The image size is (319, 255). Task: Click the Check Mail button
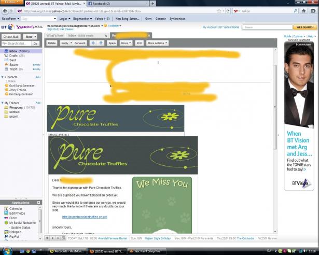click(11, 37)
